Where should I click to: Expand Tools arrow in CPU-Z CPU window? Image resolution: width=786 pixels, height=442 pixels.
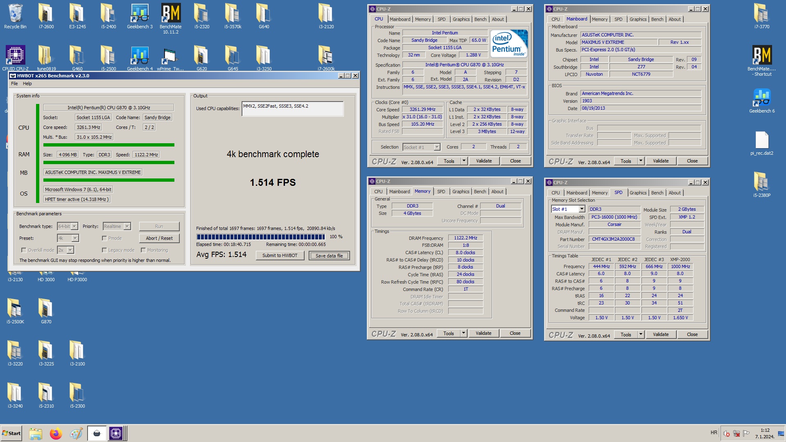coord(464,161)
